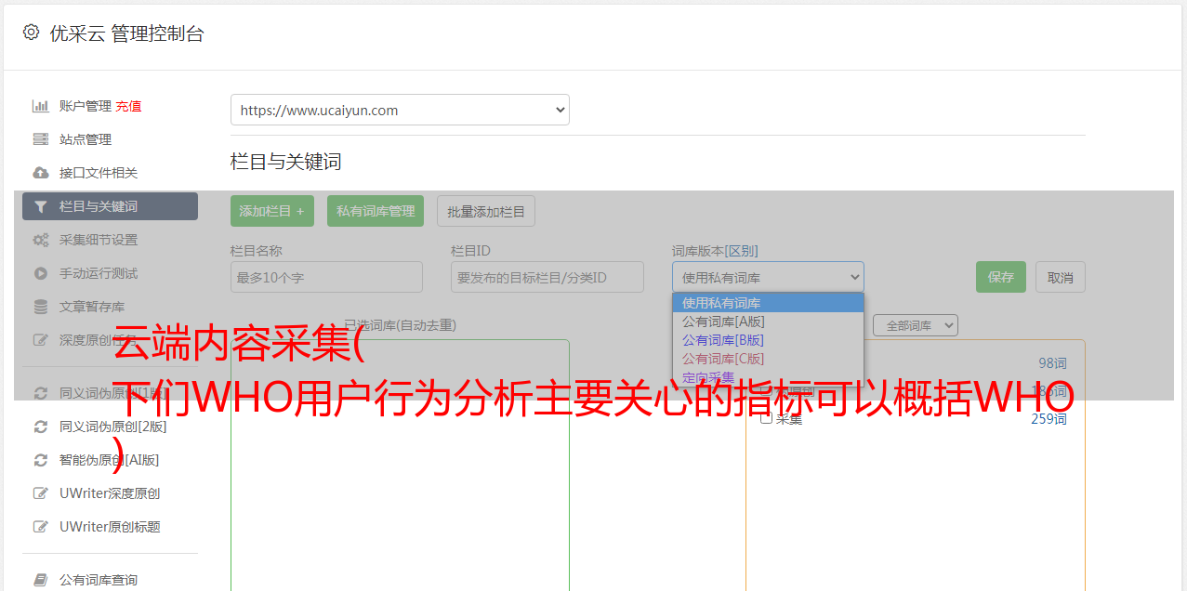The image size is (1187, 591).
Task: Click the gears icon for 采集细节设置
Action: coord(41,240)
